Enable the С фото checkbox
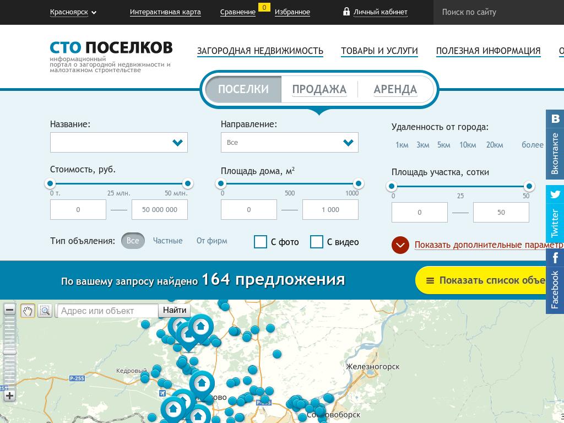The width and height of the screenshot is (564, 423). click(260, 242)
